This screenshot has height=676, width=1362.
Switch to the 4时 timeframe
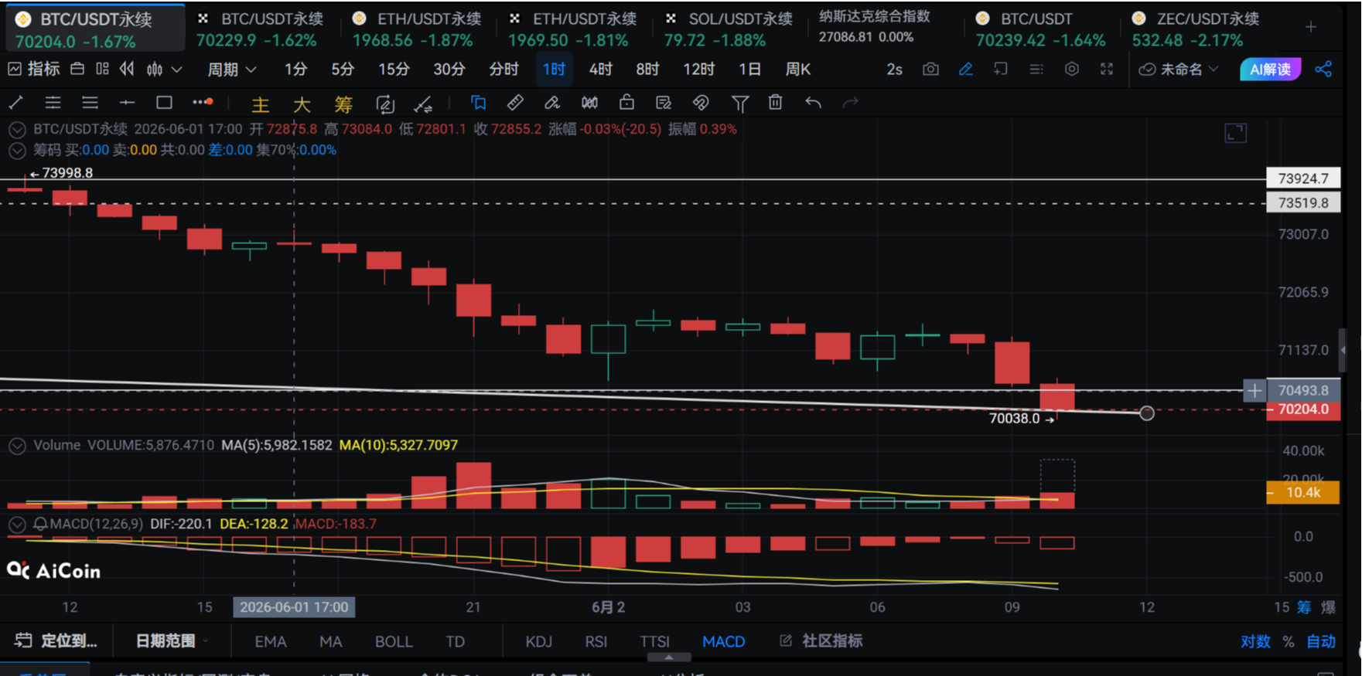pyautogui.click(x=600, y=70)
